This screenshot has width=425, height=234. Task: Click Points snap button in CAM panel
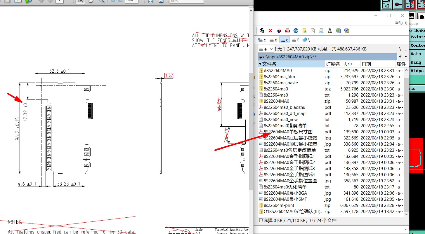pyautogui.click(x=417, y=37)
